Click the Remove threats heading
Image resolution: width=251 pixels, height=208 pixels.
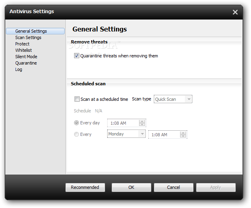tap(89, 42)
